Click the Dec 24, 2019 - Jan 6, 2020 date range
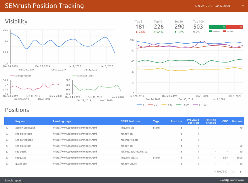Screen dimensions: 248x183 [x=213, y=6]
